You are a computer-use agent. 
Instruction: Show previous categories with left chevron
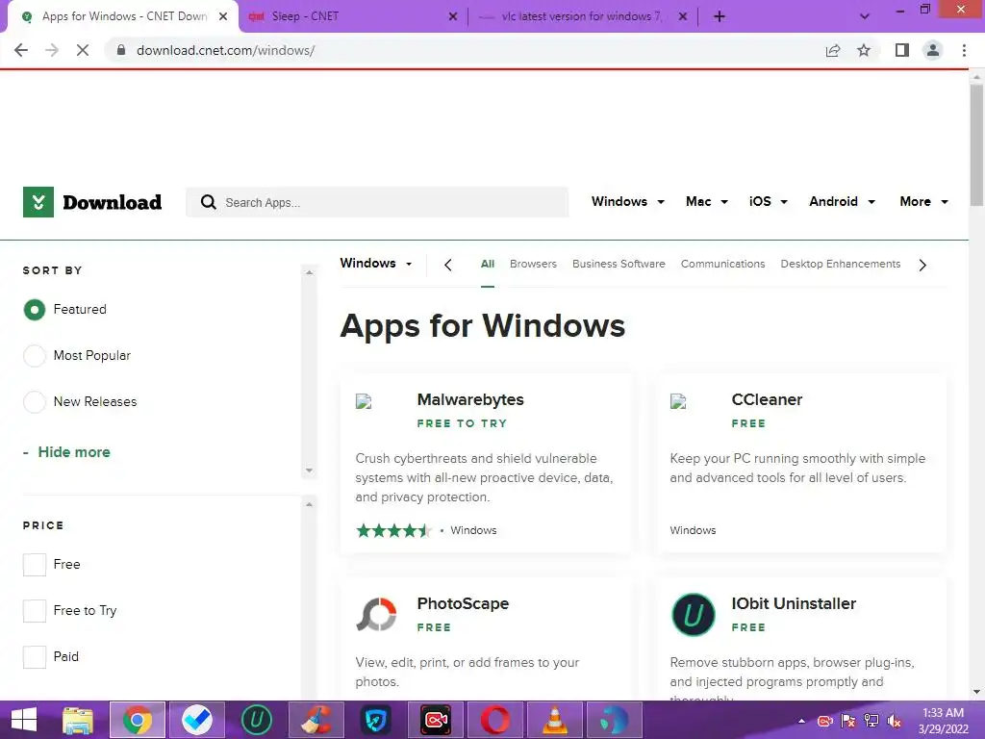click(x=448, y=266)
